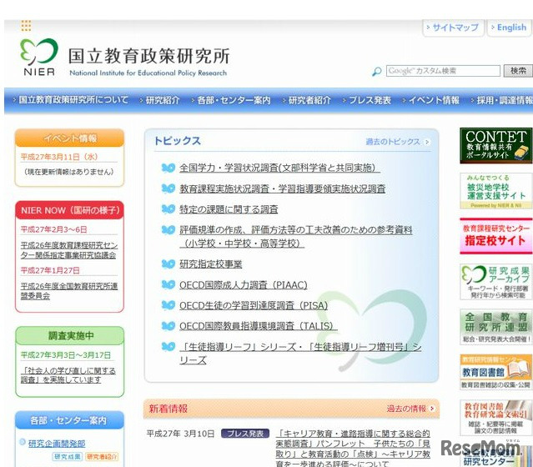Click butterfly bullet beside PIAAC link

pos(168,284)
